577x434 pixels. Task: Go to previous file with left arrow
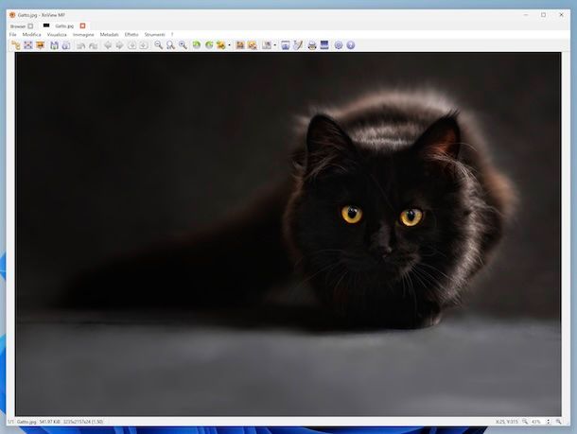point(108,45)
